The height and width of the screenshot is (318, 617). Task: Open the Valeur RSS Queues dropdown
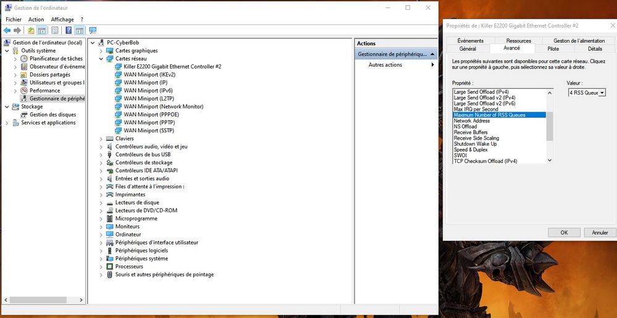click(602, 93)
